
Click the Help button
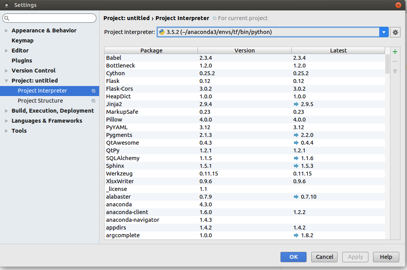point(386,257)
